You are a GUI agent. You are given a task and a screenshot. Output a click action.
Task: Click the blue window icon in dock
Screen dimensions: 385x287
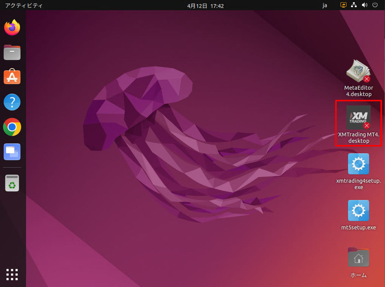pos(12,152)
